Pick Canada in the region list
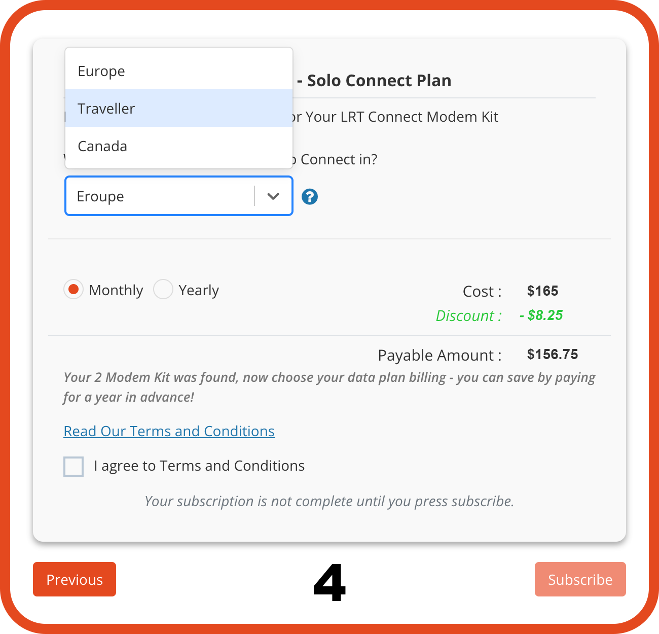The width and height of the screenshot is (659, 634). (179, 146)
